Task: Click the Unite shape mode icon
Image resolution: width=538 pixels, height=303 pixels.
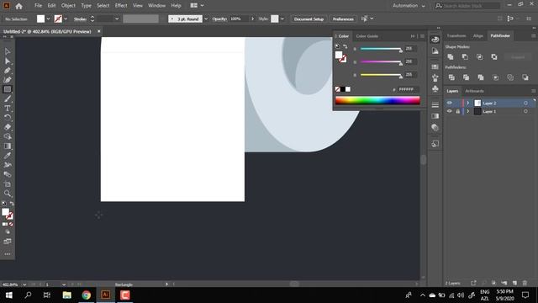Action: pos(451,56)
